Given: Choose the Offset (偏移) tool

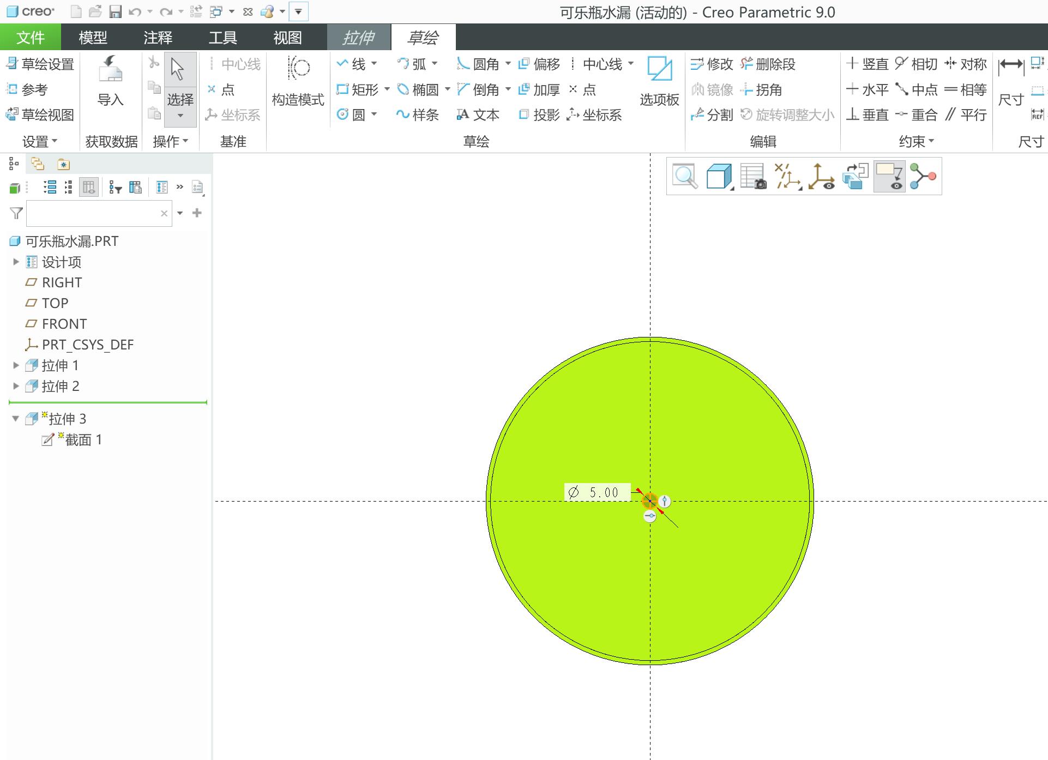Looking at the screenshot, I should 539,64.
